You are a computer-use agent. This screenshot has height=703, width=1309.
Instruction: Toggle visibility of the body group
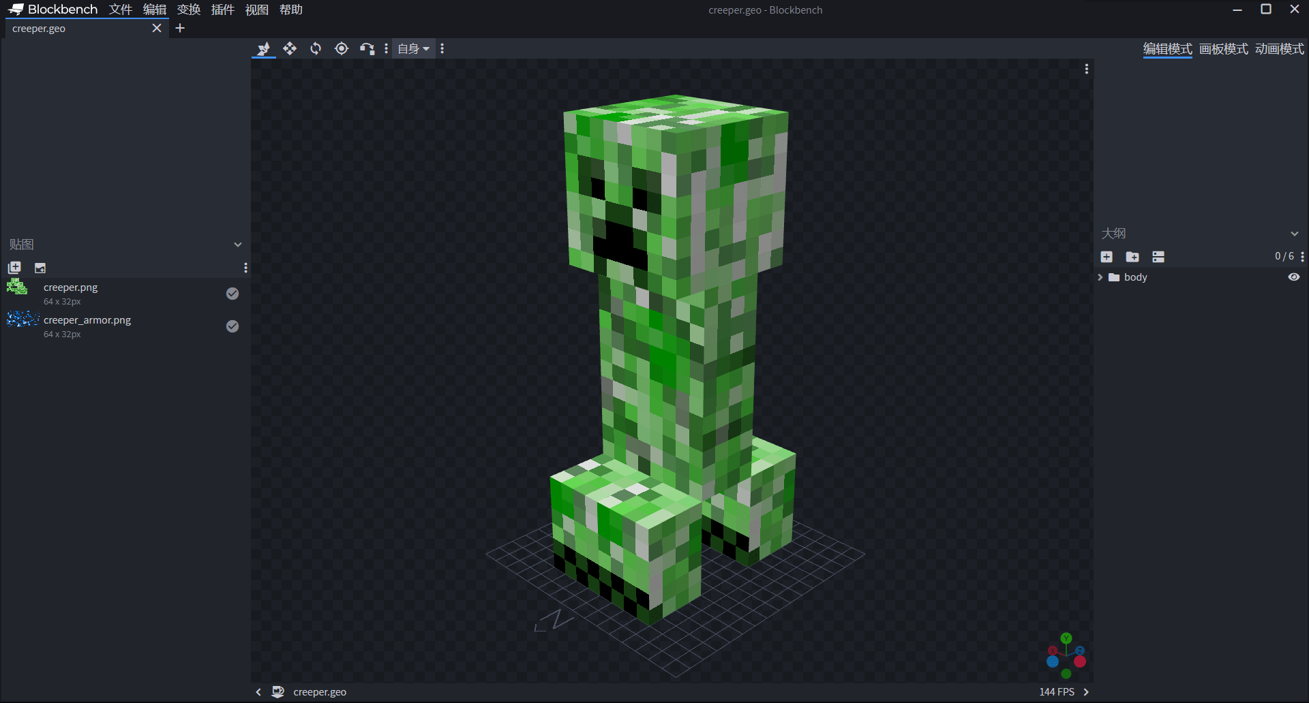point(1293,277)
